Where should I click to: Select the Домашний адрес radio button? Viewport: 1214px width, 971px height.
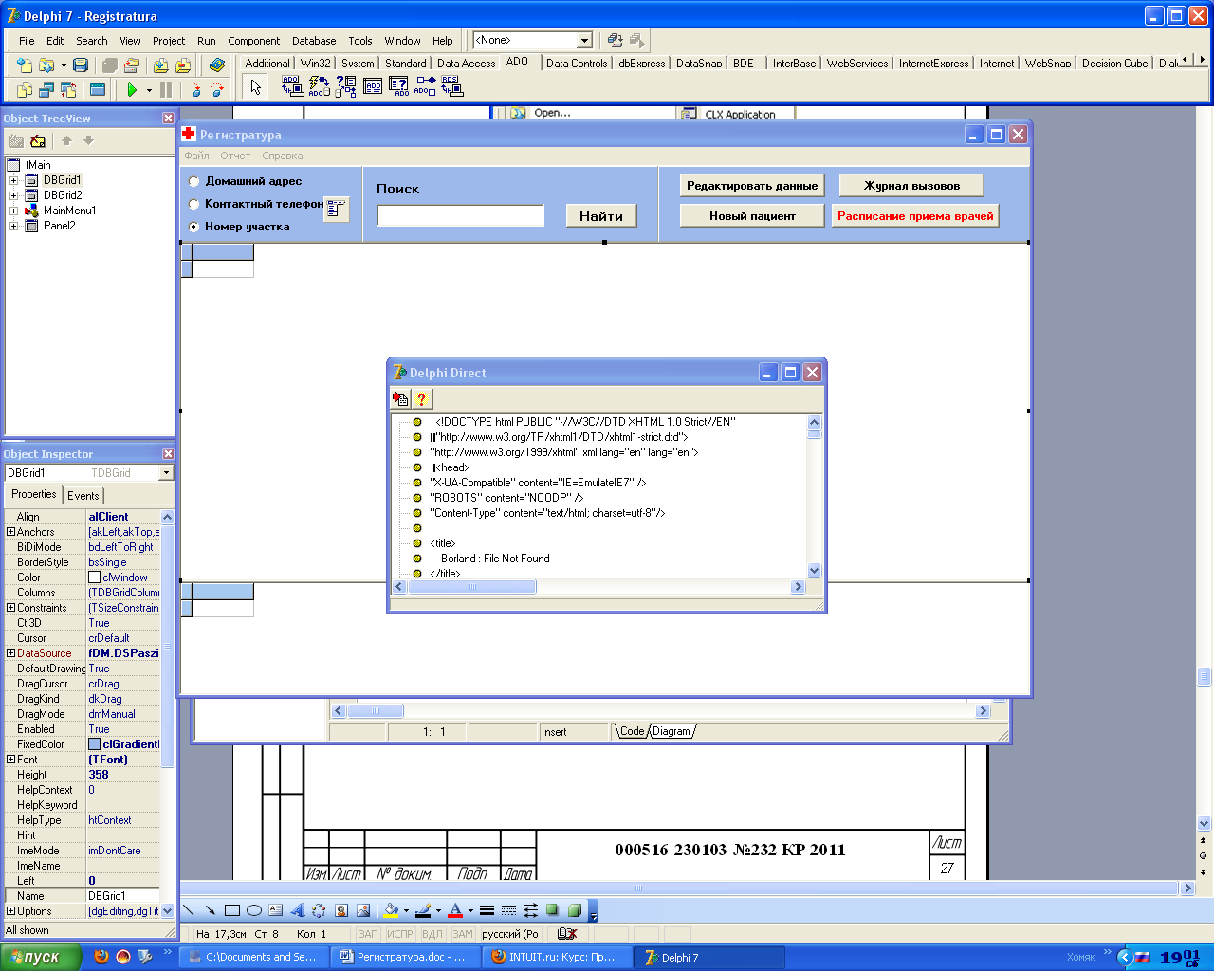click(193, 181)
